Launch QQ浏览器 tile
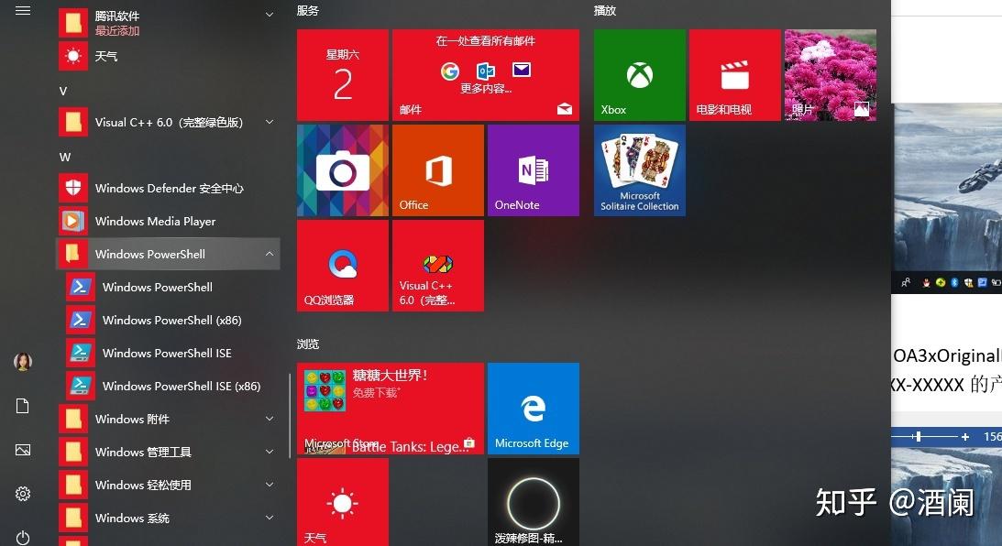This screenshot has height=546, width=1002. click(x=343, y=265)
